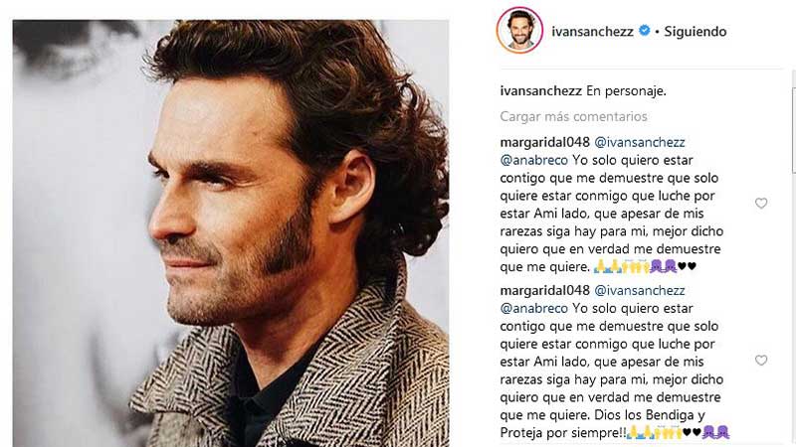Like the second margaridal048 comment
This screenshot has height=447, width=796.
pyautogui.click(x=761, y=361)
